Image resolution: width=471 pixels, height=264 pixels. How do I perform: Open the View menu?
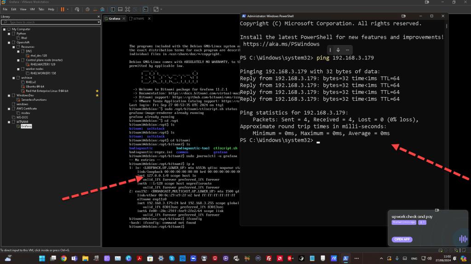click(23, 9)
